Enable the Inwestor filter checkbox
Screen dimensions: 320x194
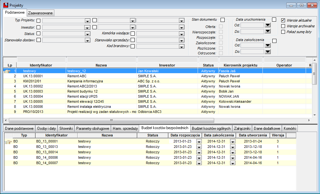(38, 27)
